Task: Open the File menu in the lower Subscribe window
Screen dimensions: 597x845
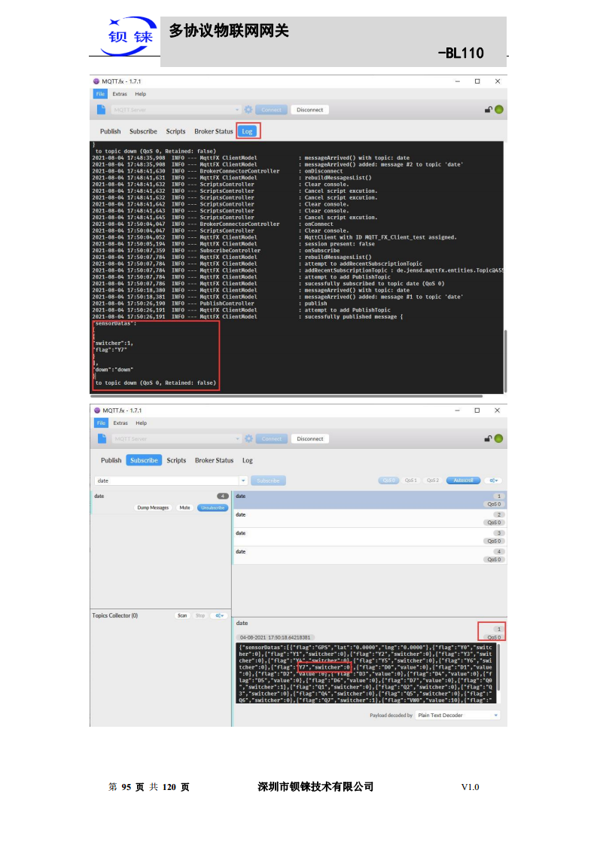Action: (x=102, y=423)
